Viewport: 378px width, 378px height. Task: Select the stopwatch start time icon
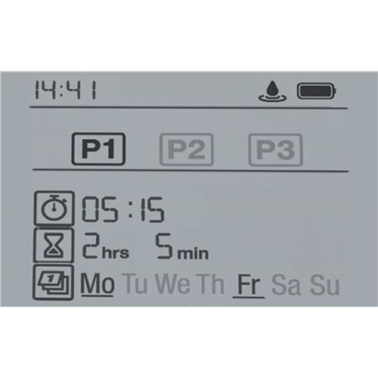click(x=54, y=208)
